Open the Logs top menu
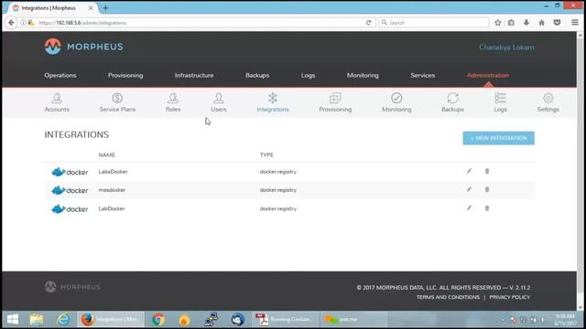 pyautogui.click(x=308, y=75)
